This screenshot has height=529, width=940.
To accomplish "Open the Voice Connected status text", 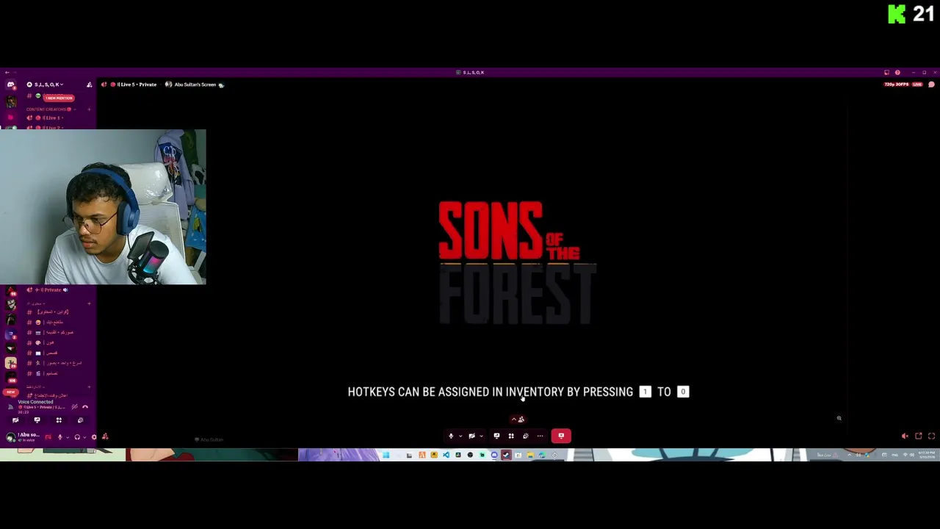I will (35, 402).
